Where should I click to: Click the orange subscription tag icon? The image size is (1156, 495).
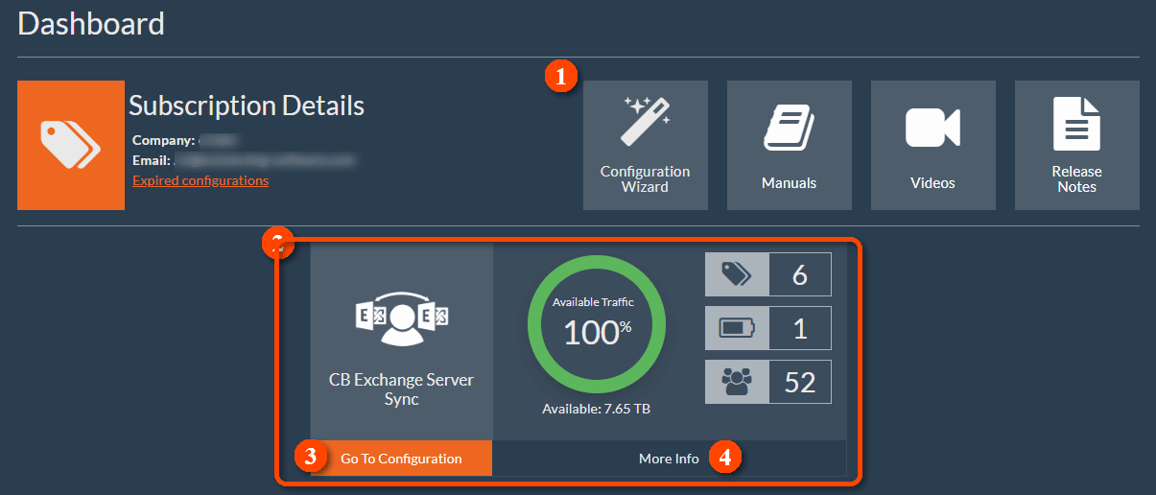coord(71,145)
